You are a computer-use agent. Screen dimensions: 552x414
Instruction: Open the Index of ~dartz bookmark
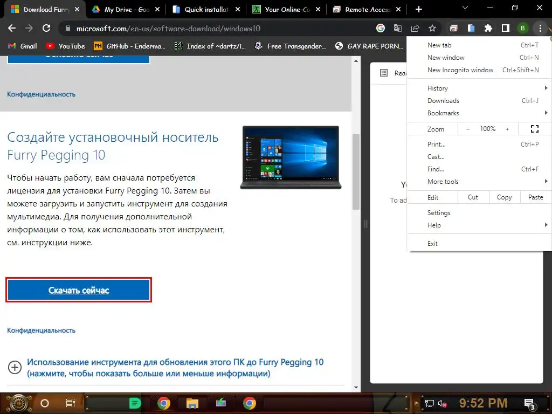[210, 46]
